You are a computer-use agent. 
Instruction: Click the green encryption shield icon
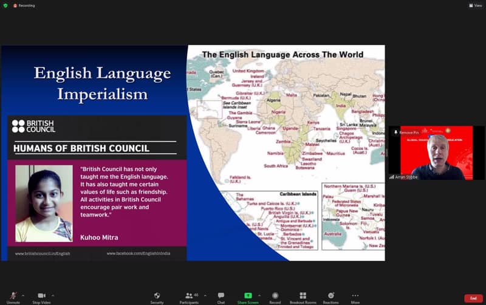click(5, 5)
